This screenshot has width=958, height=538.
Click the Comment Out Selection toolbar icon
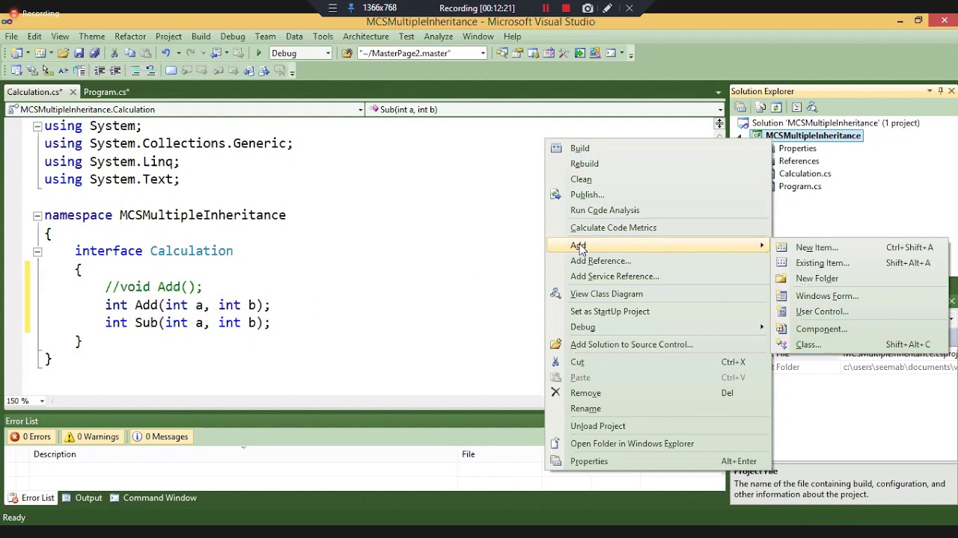(x=135, y=71)
